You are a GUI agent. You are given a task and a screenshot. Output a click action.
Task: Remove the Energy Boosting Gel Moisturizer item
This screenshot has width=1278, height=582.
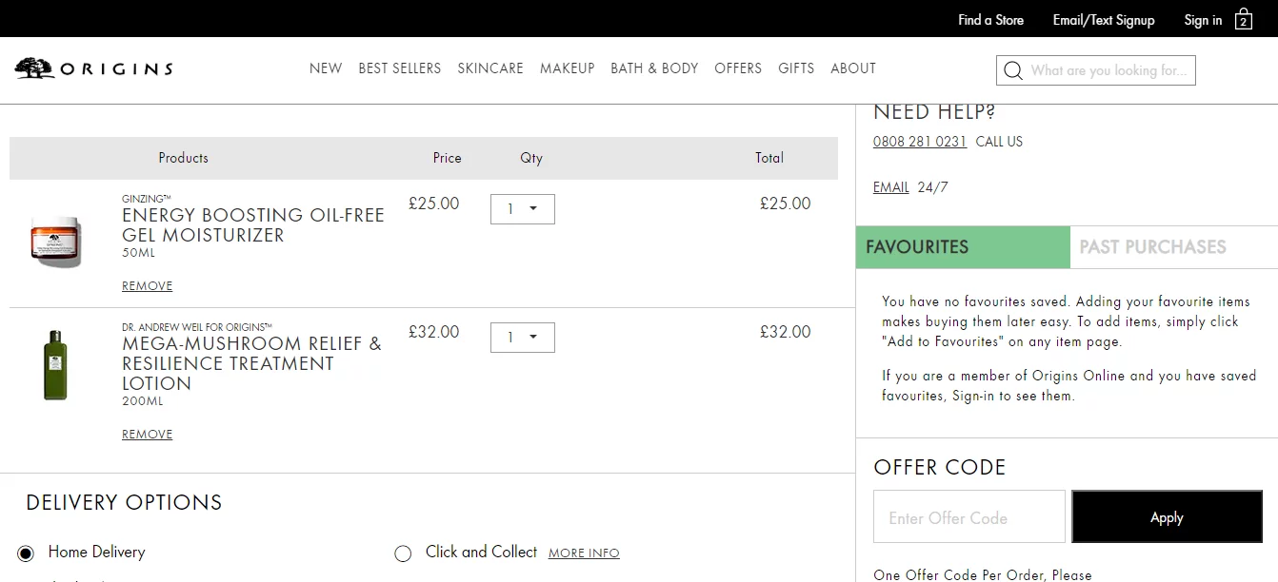(x=148, y=286)
